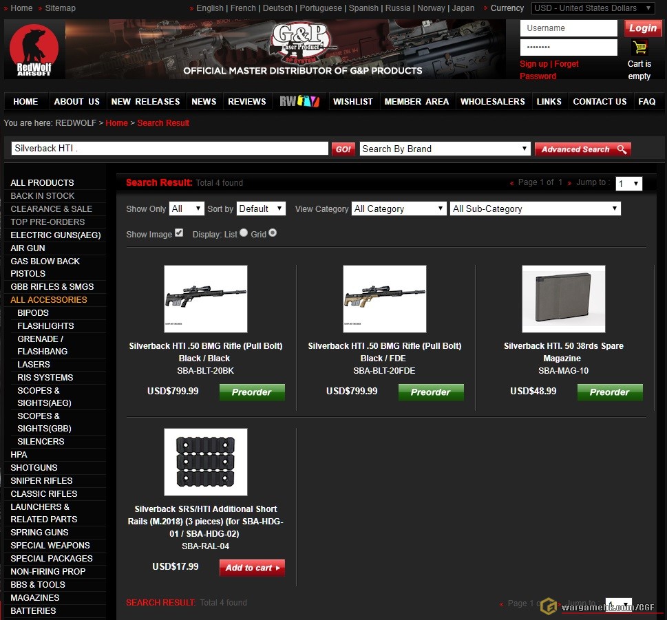667x620 pixels.
Task: Click the spare magazine product image
Action: point(563,299)
